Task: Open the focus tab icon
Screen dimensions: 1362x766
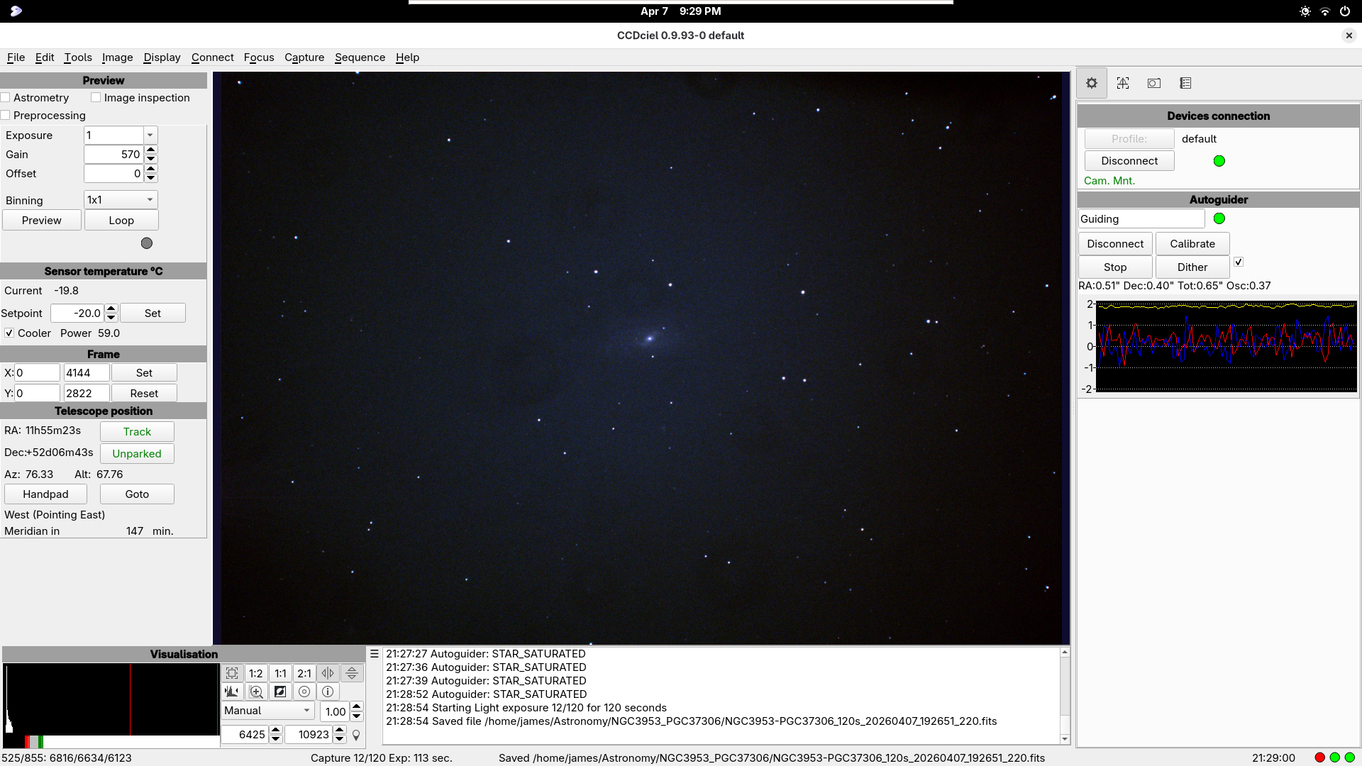Action: coord(1122,84)
